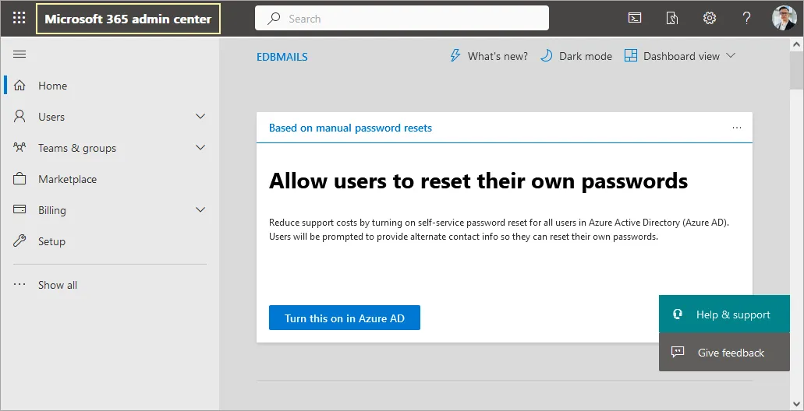
Task: Click the scrollbar up arrow
Action: 796,44
